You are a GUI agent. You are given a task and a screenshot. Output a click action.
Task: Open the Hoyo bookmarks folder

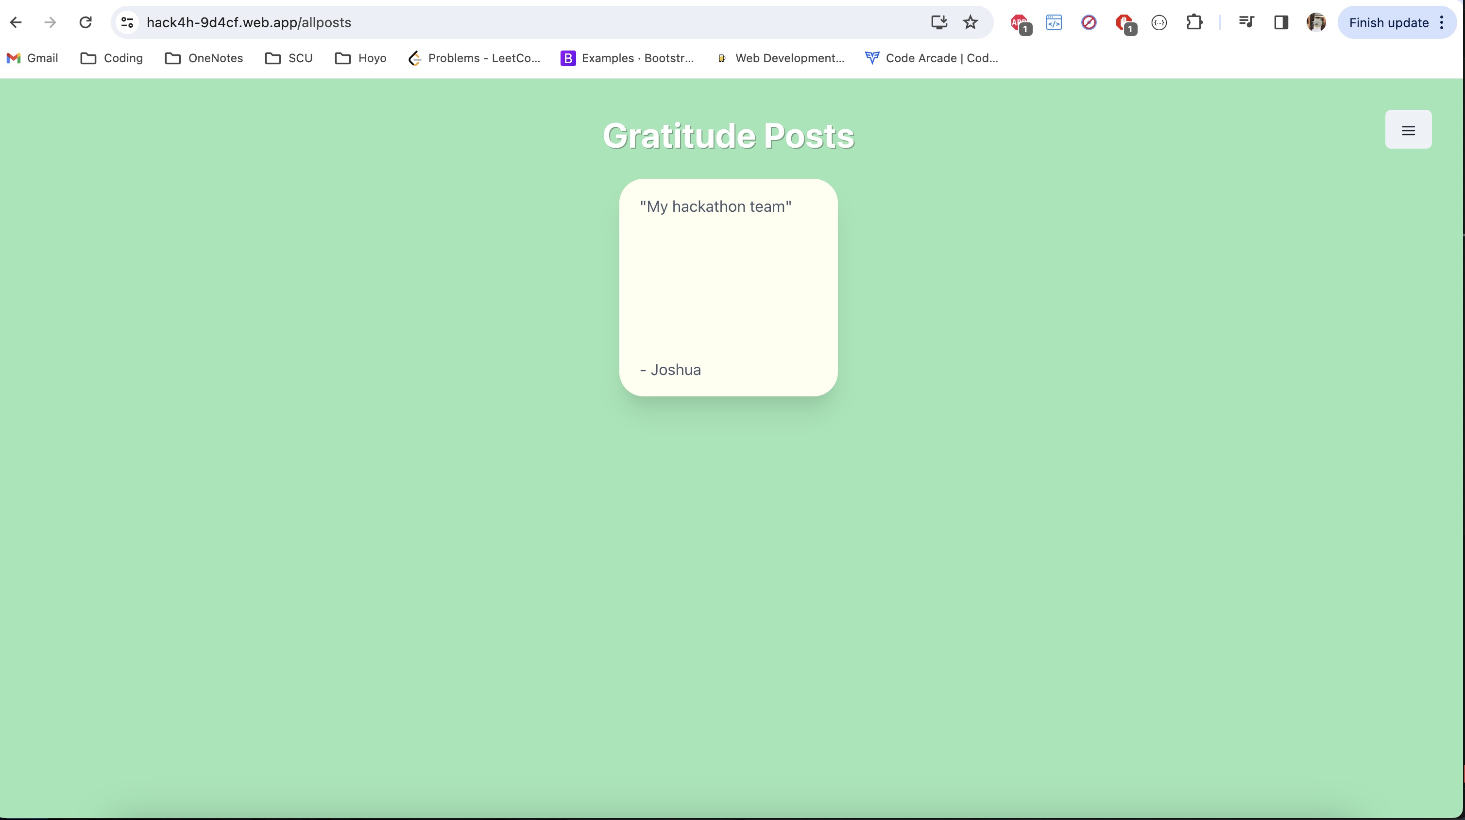click(360, 58)
